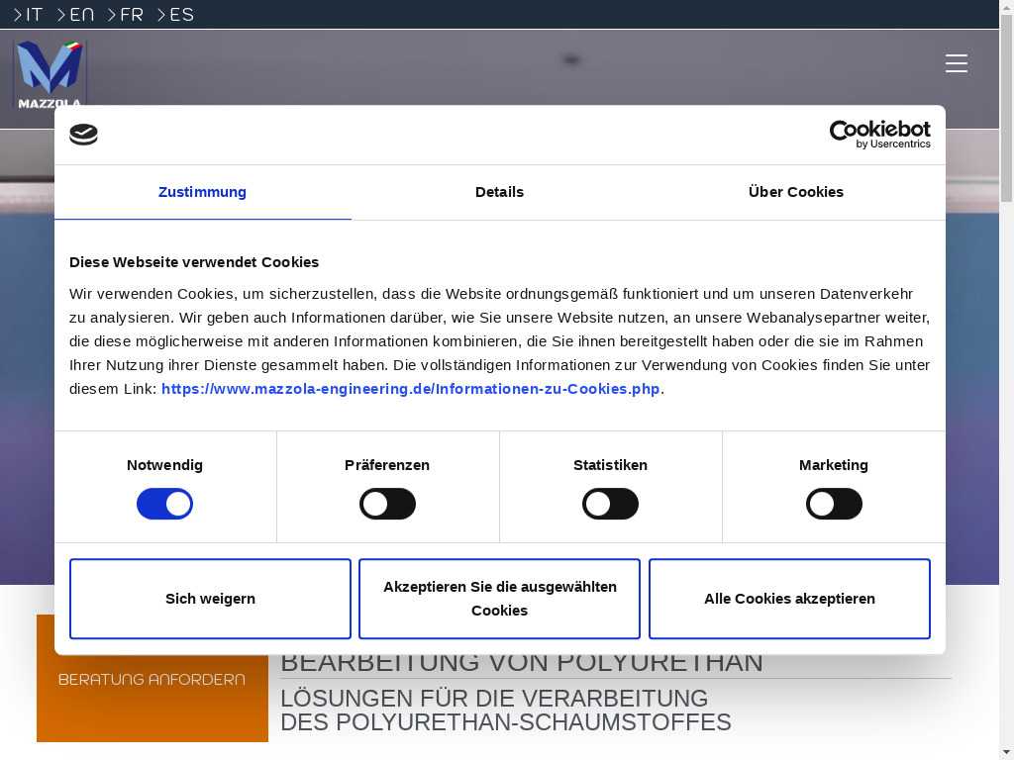Click Akzeptieren Sie die ausgewählten Cookies
This screenshot has height=760, width=1014.
[x=499, y=599]
